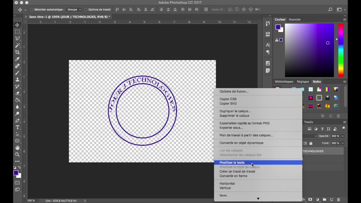Select the Zoom tool
361x203 pixels.
17,155
